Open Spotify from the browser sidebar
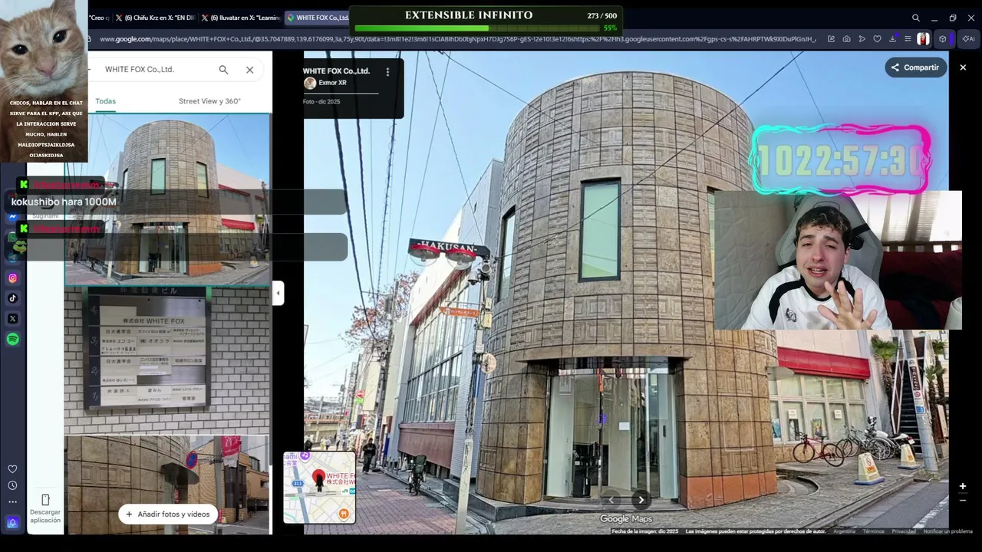The width and height of the screenshot is (982, 552). pos(12,340)
